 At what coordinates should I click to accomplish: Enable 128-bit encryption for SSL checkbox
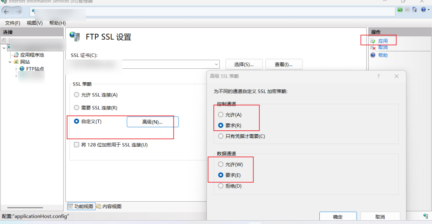(77, 145)
